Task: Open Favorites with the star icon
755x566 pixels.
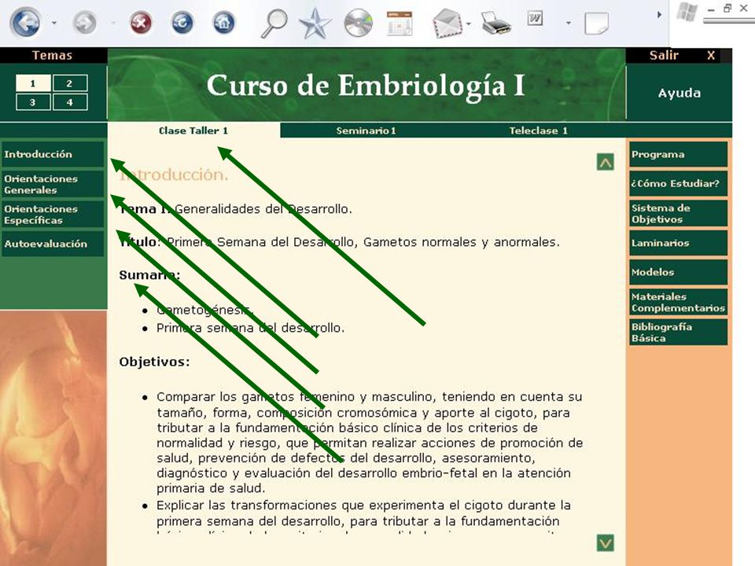Action: click(x=315, y=23)
